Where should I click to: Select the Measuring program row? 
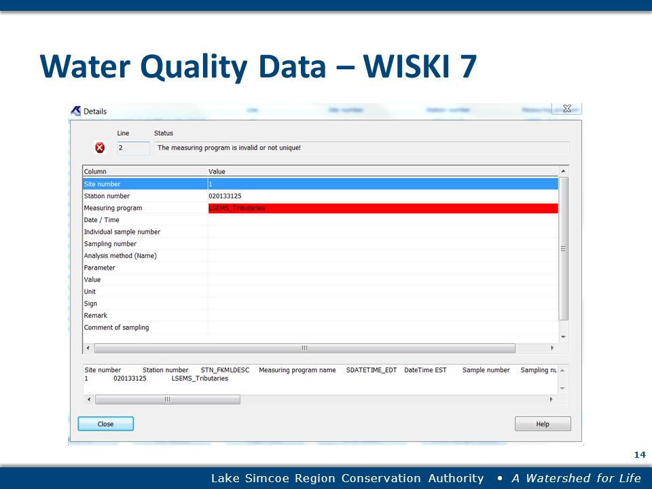coord(320,208)
